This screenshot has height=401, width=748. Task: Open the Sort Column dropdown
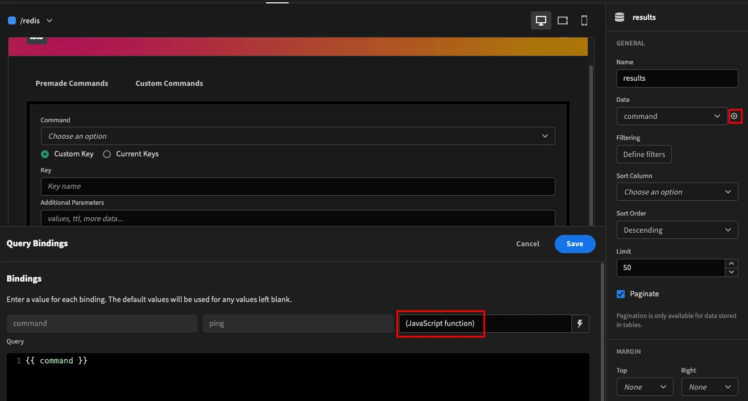tap(678, 192)
